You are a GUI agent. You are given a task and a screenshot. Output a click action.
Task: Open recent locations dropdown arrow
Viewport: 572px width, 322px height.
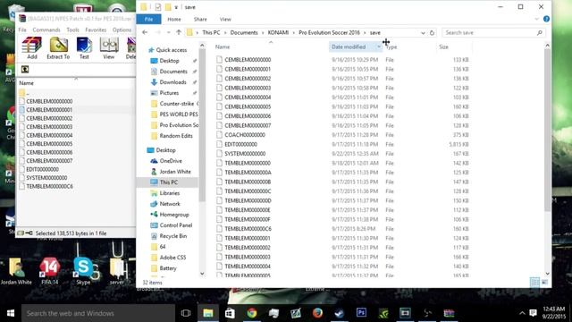tap(169, 32)
